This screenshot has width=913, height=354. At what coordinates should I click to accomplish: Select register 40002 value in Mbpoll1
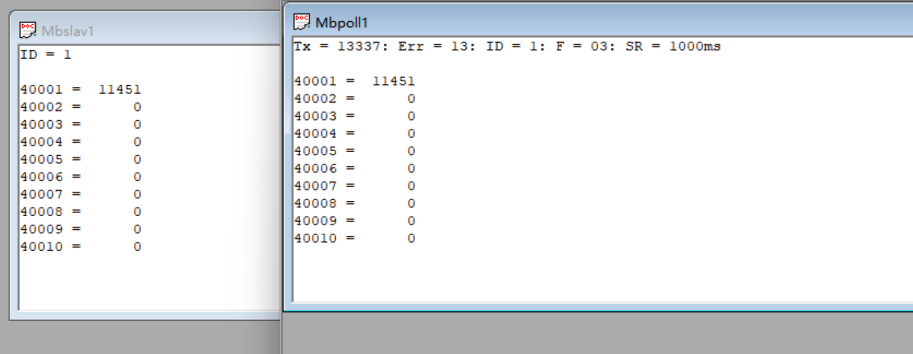411,99
